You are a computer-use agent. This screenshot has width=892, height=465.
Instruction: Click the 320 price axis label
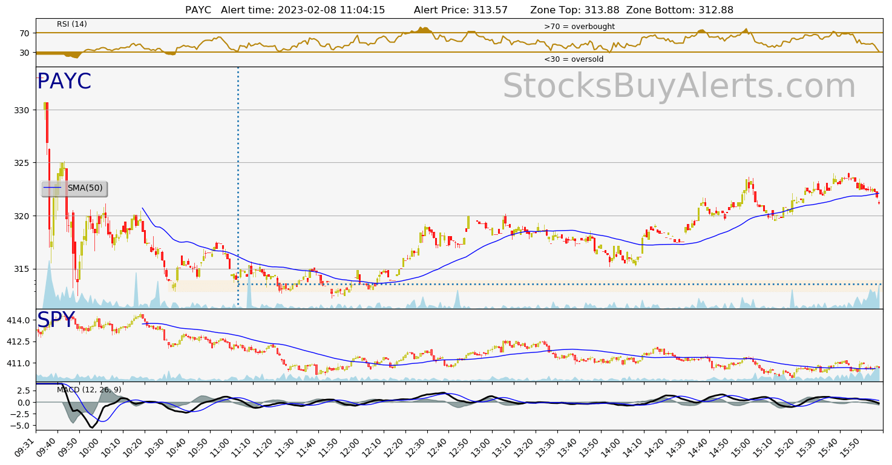click(x=22, y=216)
